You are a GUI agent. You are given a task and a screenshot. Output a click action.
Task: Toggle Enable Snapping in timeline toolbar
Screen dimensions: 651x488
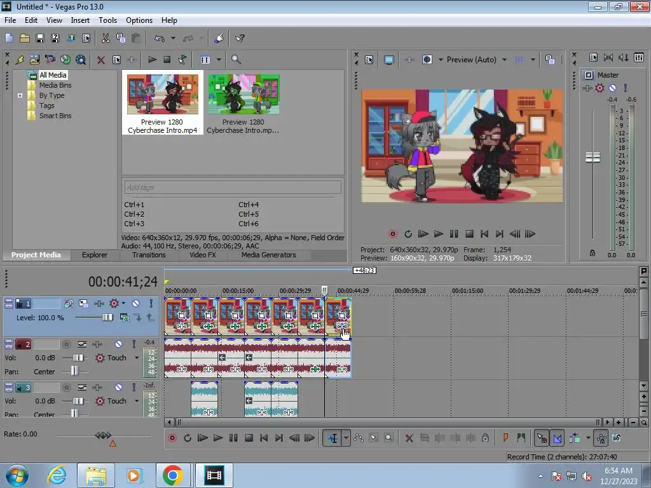click(x=542, y=438)
